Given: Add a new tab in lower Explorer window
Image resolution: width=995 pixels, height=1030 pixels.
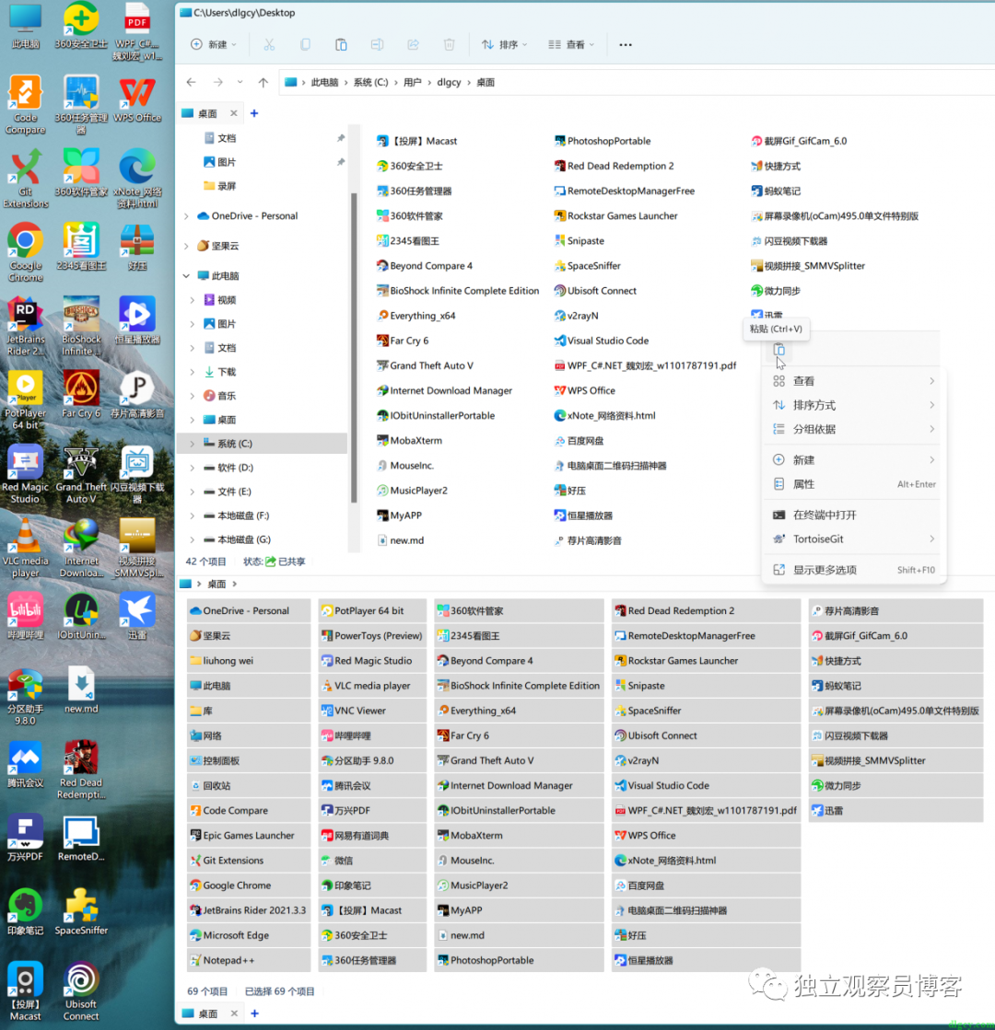Looking at the screenshot, I should 254,1013.
